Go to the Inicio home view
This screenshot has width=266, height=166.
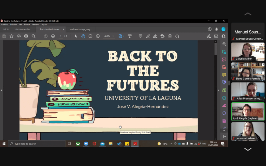(x=6, y=29)
